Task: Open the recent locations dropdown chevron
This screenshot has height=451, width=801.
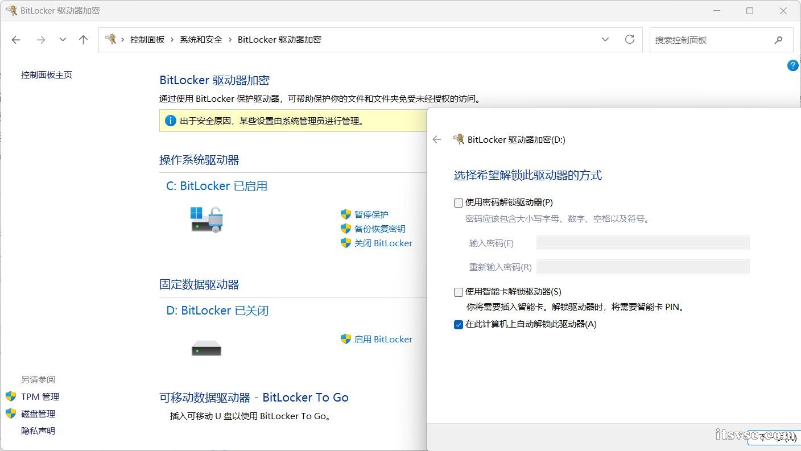Action: coord(63,40)
